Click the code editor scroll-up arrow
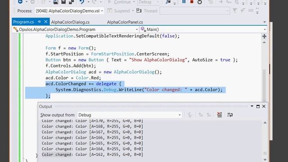The image size is (288, 162). tap(264, 42)
